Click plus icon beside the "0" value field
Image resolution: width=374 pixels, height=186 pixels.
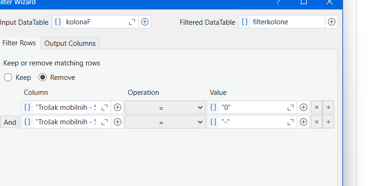(x=303, y=107)
